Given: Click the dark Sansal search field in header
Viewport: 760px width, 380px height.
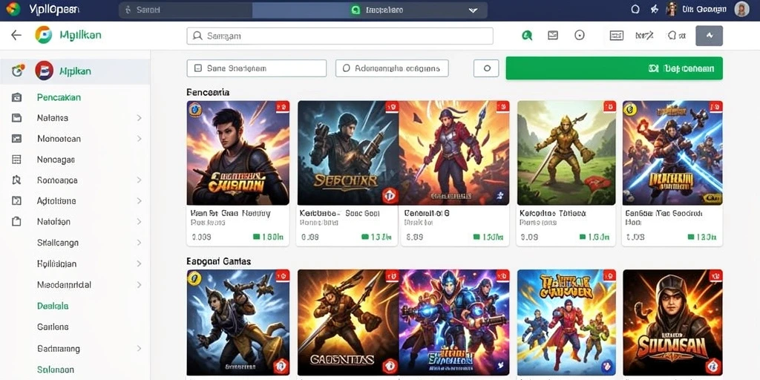Looking at the screenshot, I should pyautogui.click(x=186, y=10).
